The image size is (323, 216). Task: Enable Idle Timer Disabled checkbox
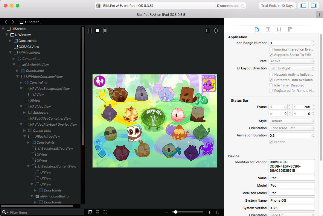click(x=271, y=85)
